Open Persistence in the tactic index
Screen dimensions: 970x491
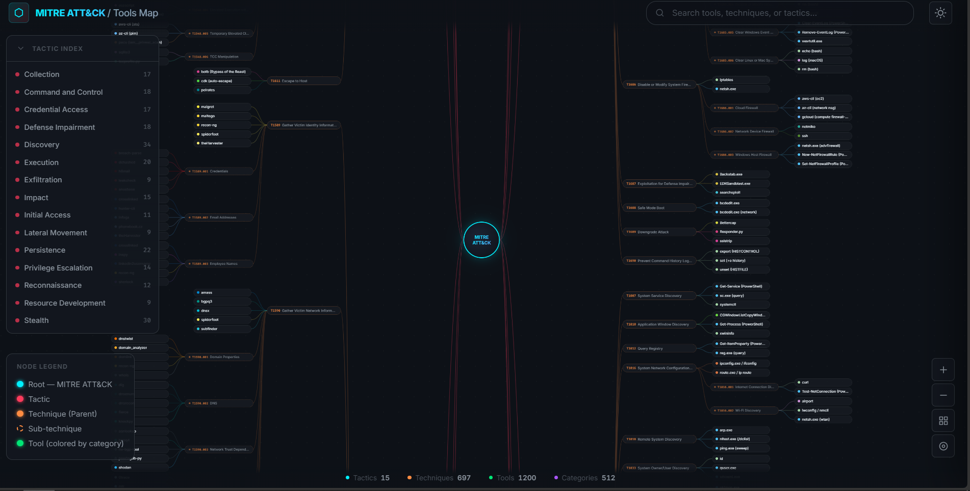[83, 250]
